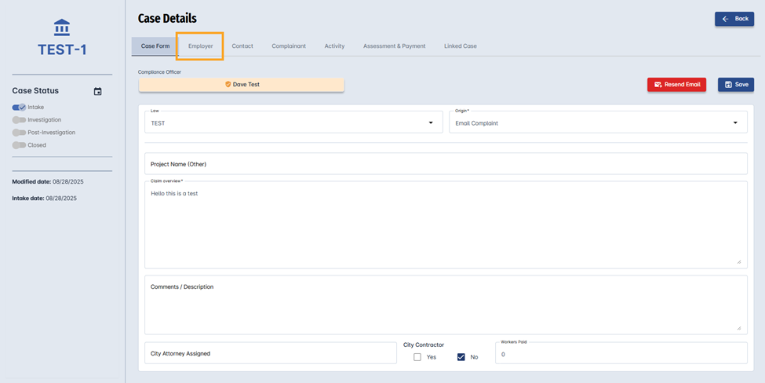765x383 pixels.
Task: Grab the Claim overview resize handle
Action: pos(738,261)
